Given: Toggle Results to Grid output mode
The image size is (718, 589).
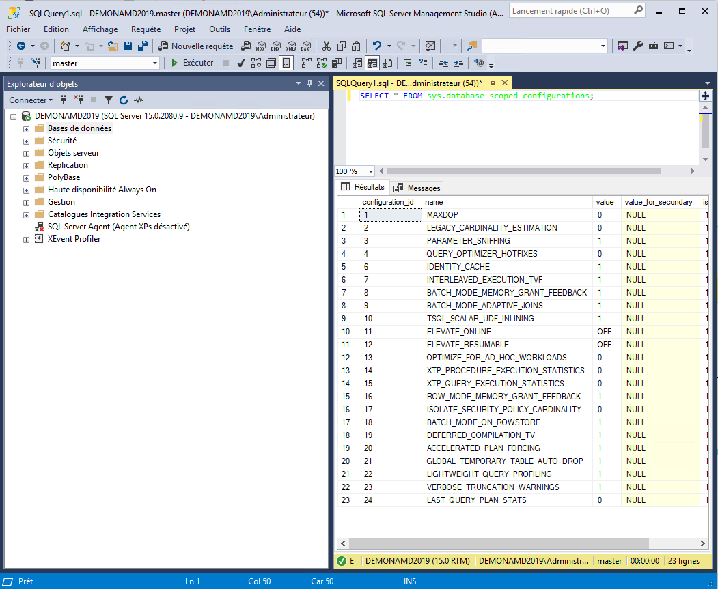Looking at the screenshot, I should (372, 63).
